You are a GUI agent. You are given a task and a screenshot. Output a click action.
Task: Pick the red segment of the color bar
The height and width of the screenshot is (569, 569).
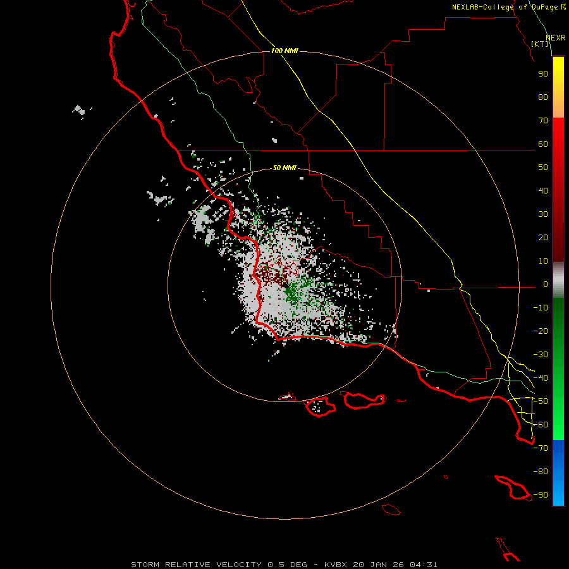[x=558, y=190]
